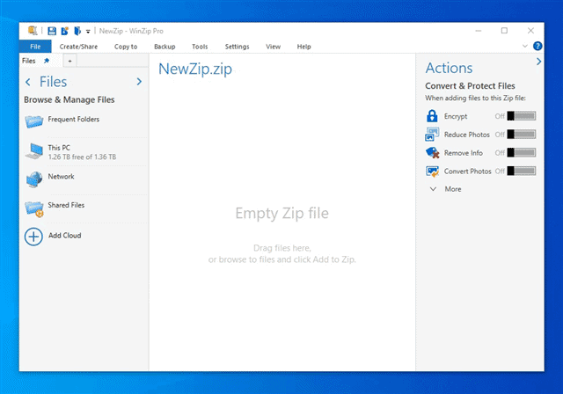
Task: Click the Encrypt padlock icon
Action: click(x=432, y=116)
